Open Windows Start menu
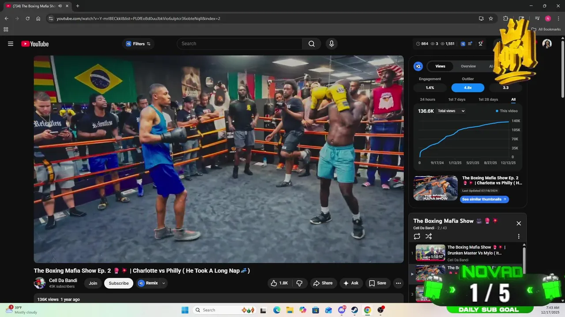The width and height of the screenshot is (565, 317). click(x=185, y=310)
